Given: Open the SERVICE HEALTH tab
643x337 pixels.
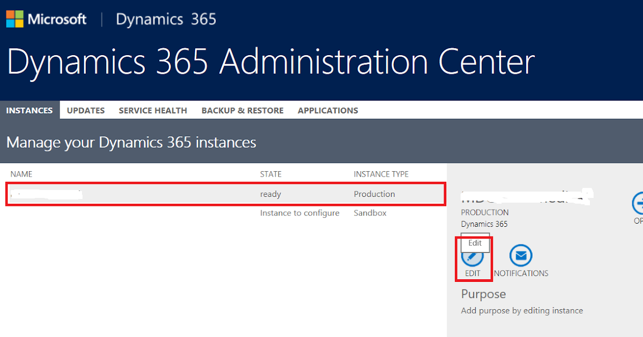Looking at the screenshot, I should pyautogui.click(x=153, y=110).
